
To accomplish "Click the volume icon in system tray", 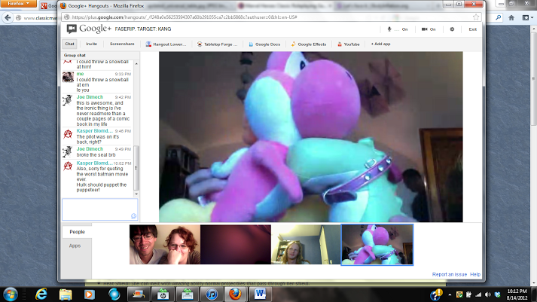I will pyautogui.click(x=488, y=294).
